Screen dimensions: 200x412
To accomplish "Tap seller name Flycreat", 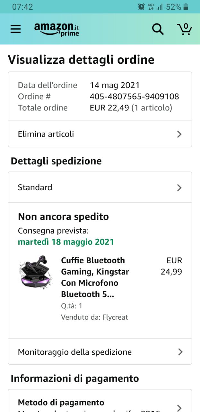I will tap(115, 317).
